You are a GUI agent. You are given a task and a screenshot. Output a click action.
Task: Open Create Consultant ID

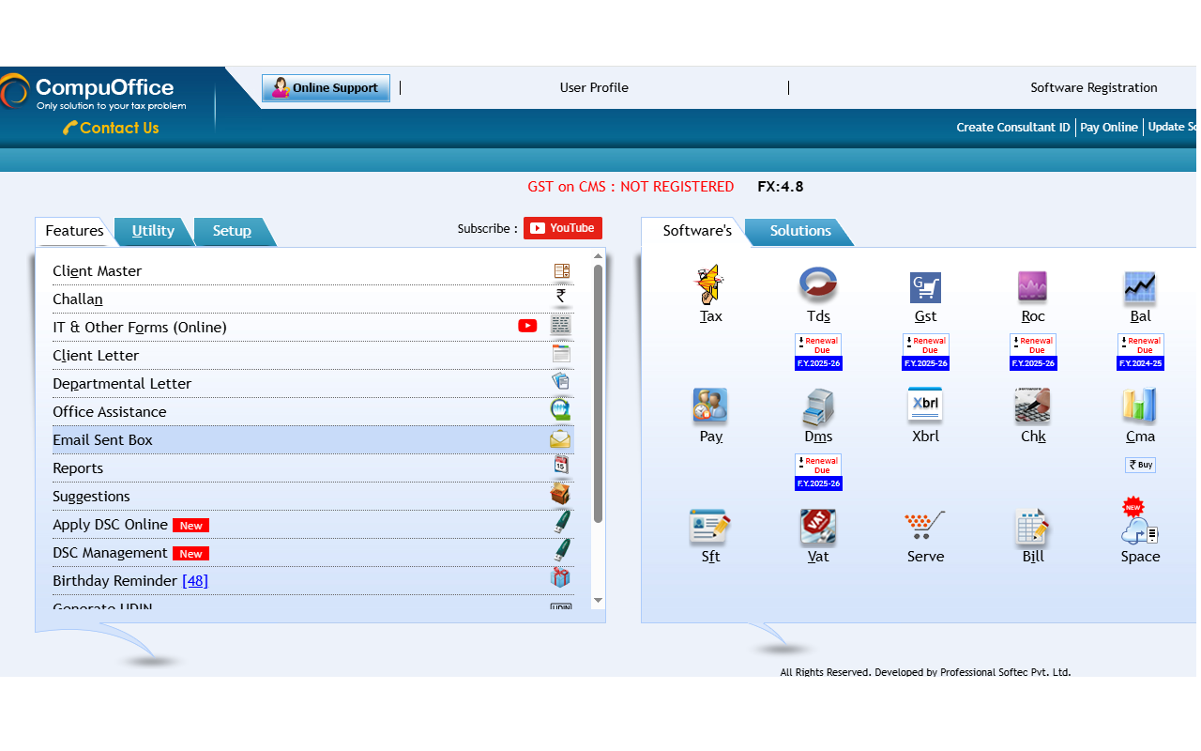(x=1012, y=127)
